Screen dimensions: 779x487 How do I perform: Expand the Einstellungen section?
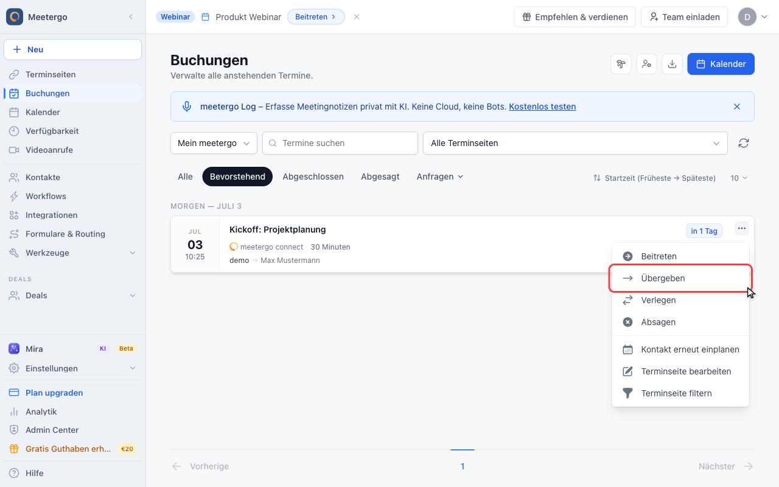tap(72, 368)
